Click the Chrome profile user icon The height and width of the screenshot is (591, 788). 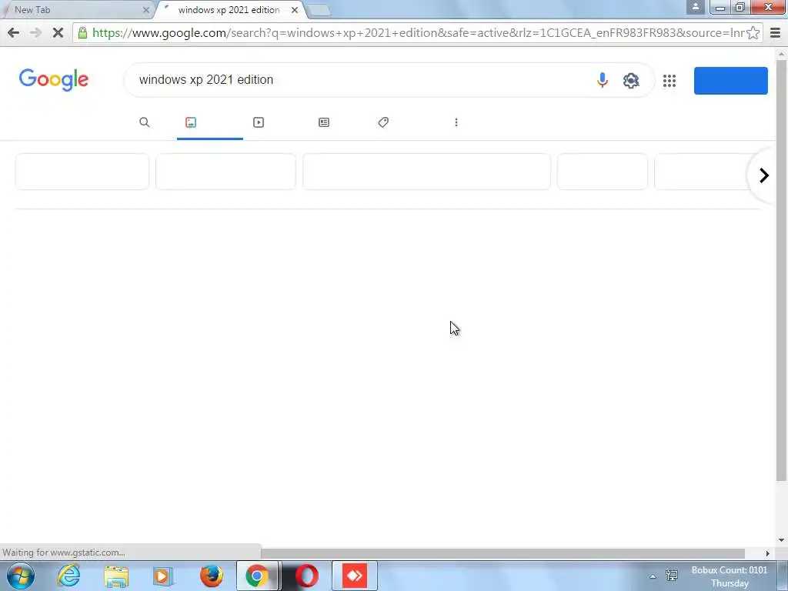tap(696, 7)
